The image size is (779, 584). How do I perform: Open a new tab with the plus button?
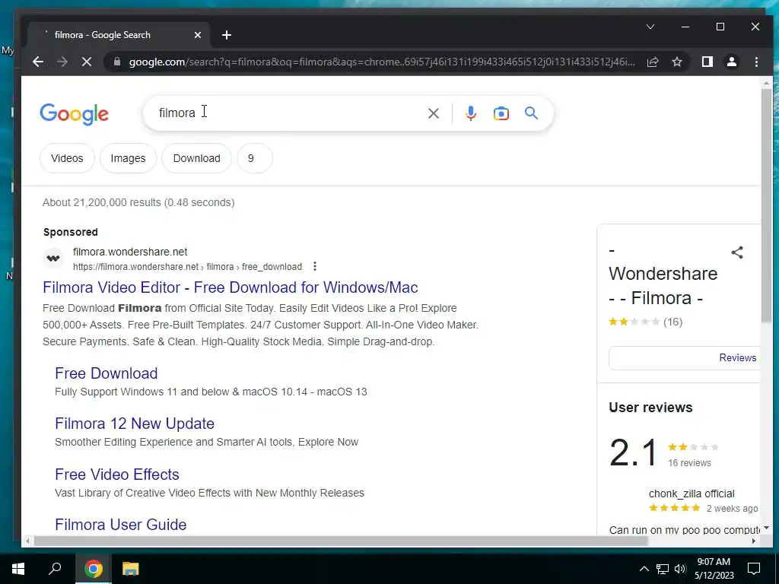coord(227,35)
